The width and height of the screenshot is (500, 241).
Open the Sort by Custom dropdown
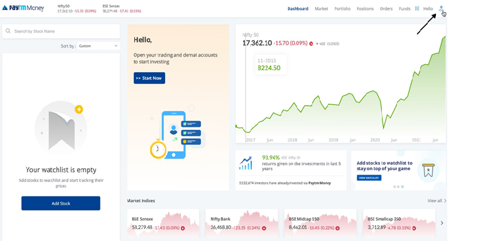point(98,46)
